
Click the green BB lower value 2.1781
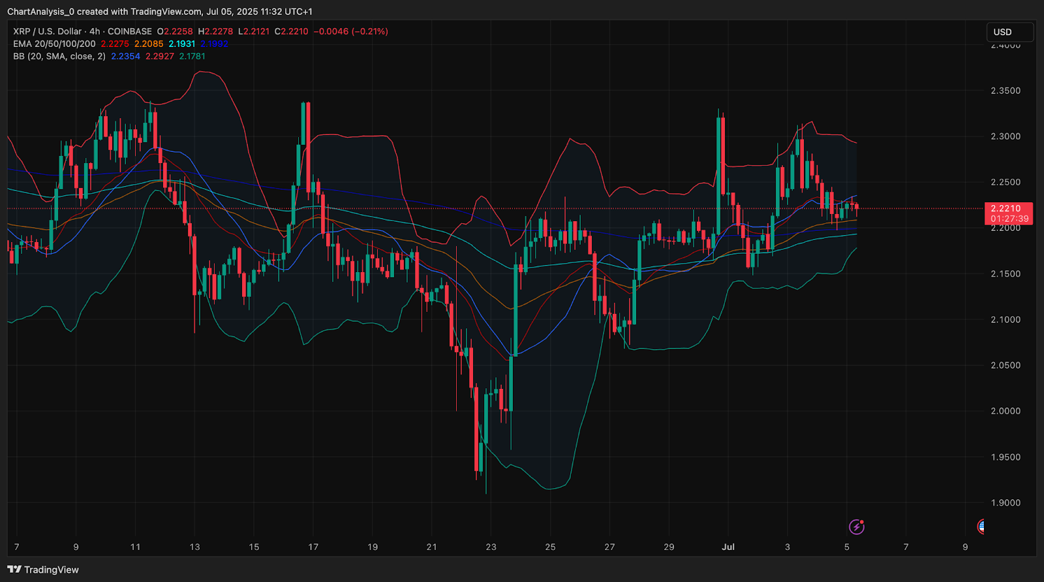coord(192,56)
